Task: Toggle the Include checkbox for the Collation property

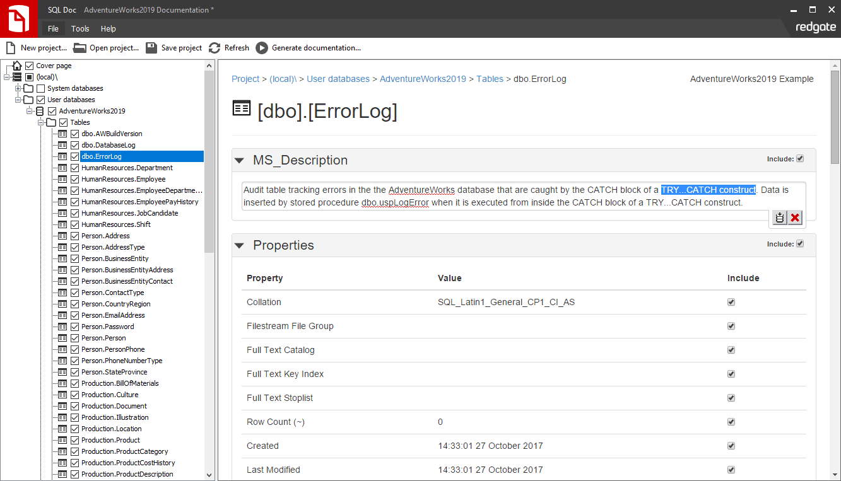Action: click(x=731, y=302)
